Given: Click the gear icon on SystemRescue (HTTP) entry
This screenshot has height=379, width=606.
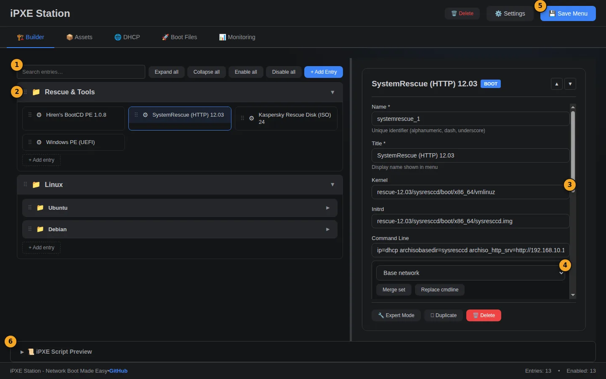Looking at the screenshot, I should click(x=145, y=115).
